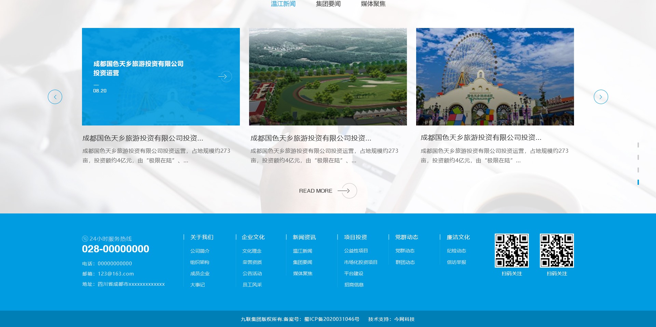Click the 24-hour hotline phone icon
Viewport: 656px width, 327px height.
pyautogui.click(x=85, y=239)
